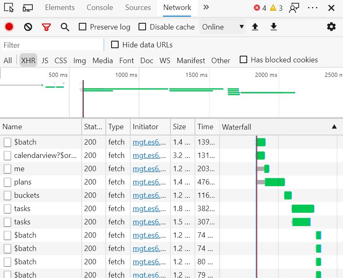Open Network settings gear icon
This screenshot has width=343, height=278.
tap(331, 27)
